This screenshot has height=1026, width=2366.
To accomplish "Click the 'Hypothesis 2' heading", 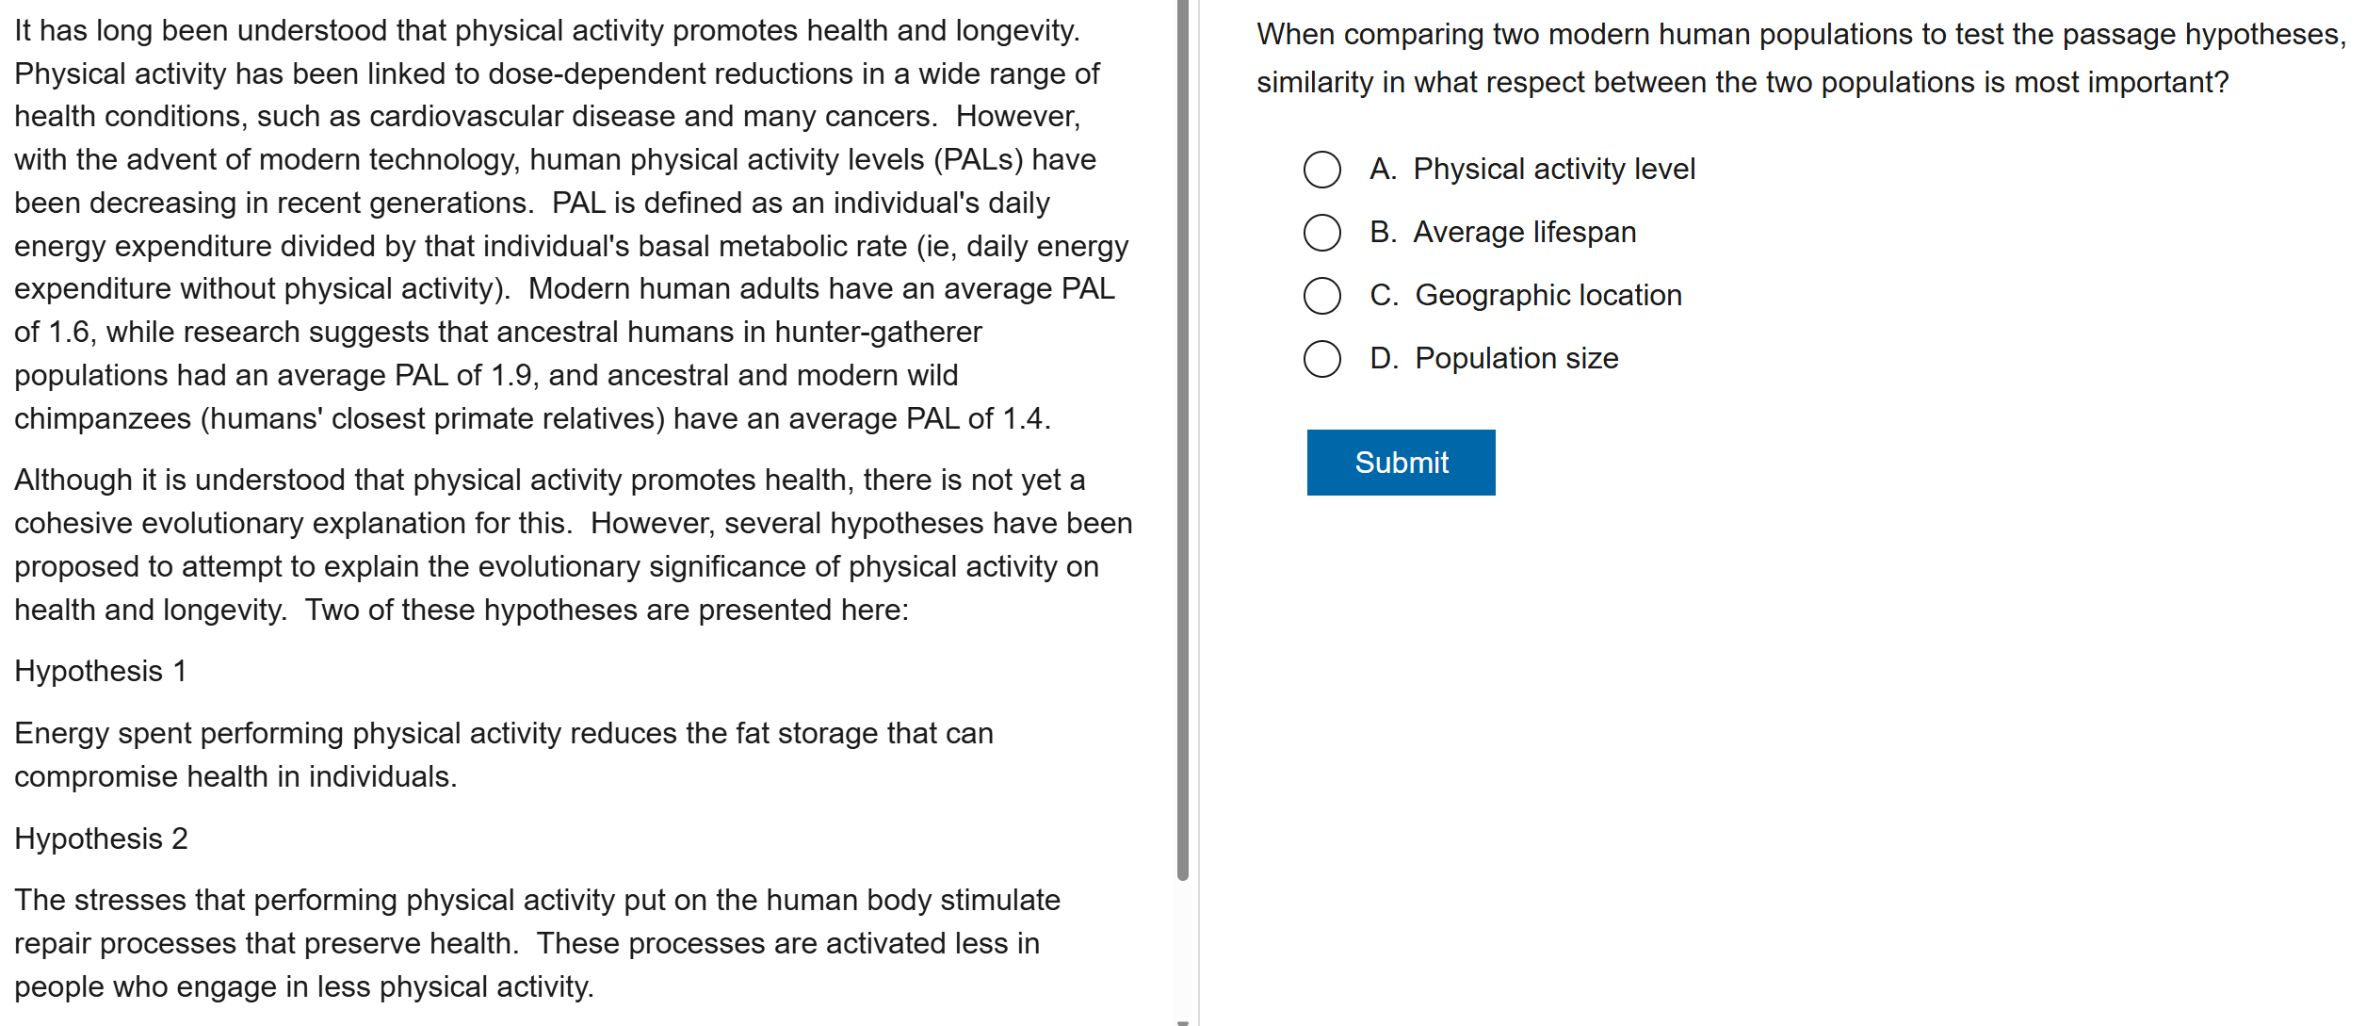I will 101,839.
